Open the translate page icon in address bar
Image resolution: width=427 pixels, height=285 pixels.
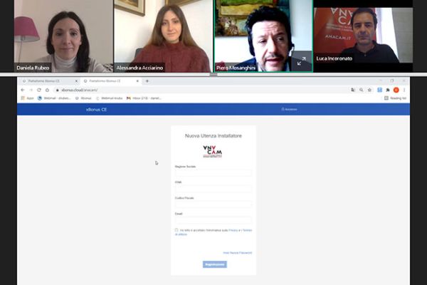(x=353, y=90)
